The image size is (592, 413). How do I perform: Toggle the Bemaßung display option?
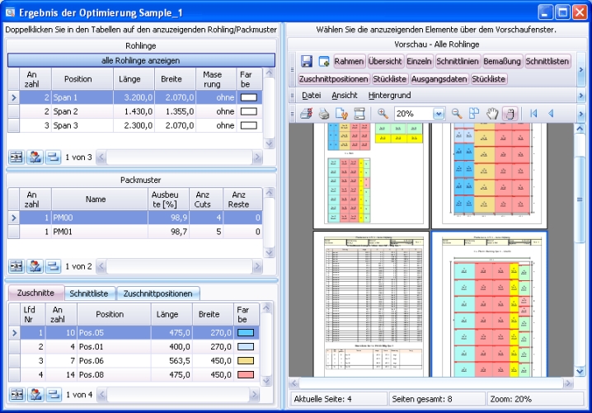pos(503,61)
